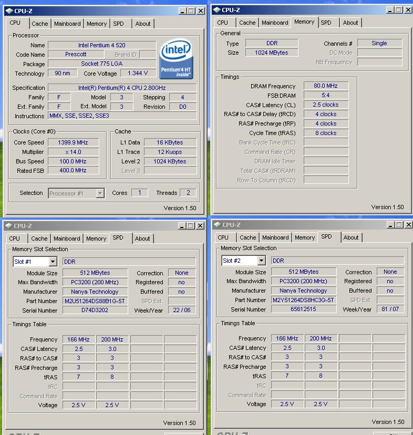This screenshot has height=435, width=413.
Task: Click Slot #1 Part Number 'M2U51264DS88B1G-5T'
Action: point(95,301)
